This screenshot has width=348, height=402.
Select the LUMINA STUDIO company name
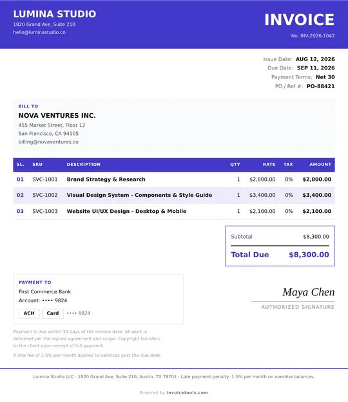(54, 14)
